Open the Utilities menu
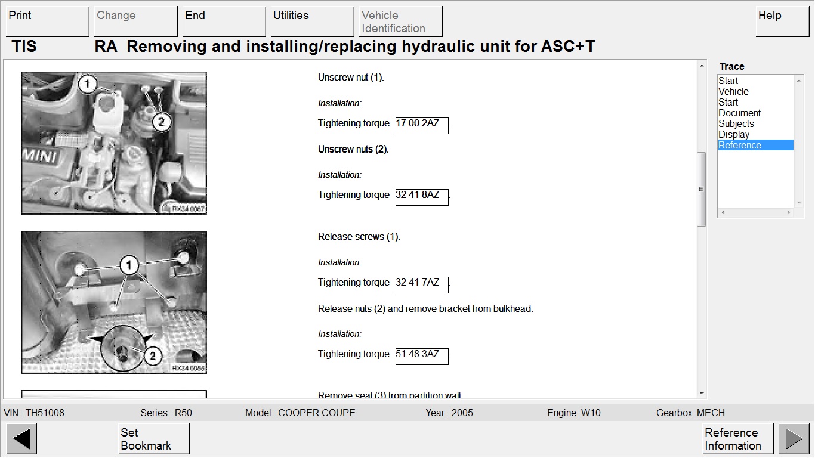 [x=312, y=21]
